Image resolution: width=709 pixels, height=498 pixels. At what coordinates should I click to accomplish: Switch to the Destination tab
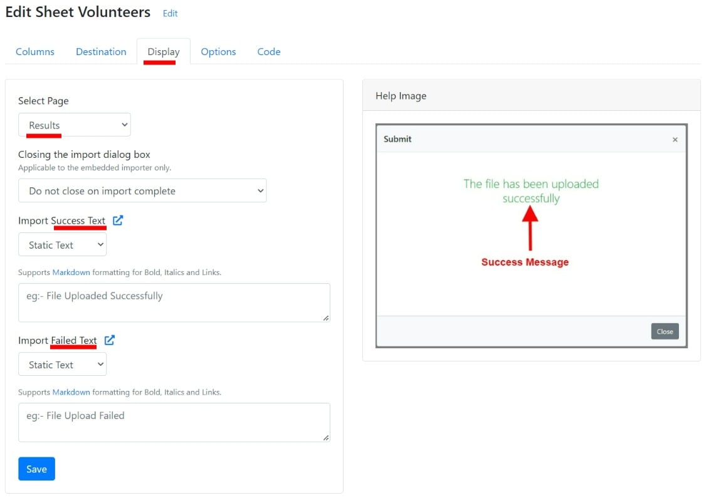101,52
